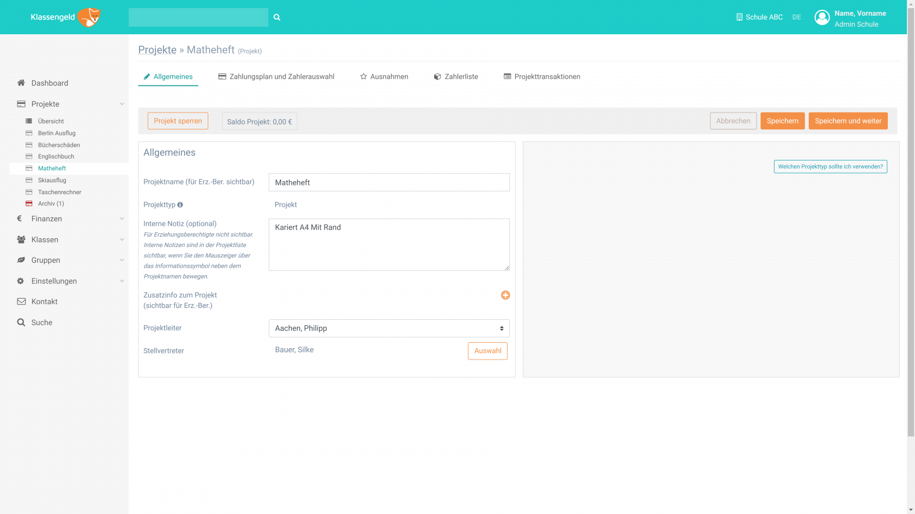Click the magnifier search button in header
Image resolution: width=915 pixels, height=514 pixels.
(x=277, y=17)
